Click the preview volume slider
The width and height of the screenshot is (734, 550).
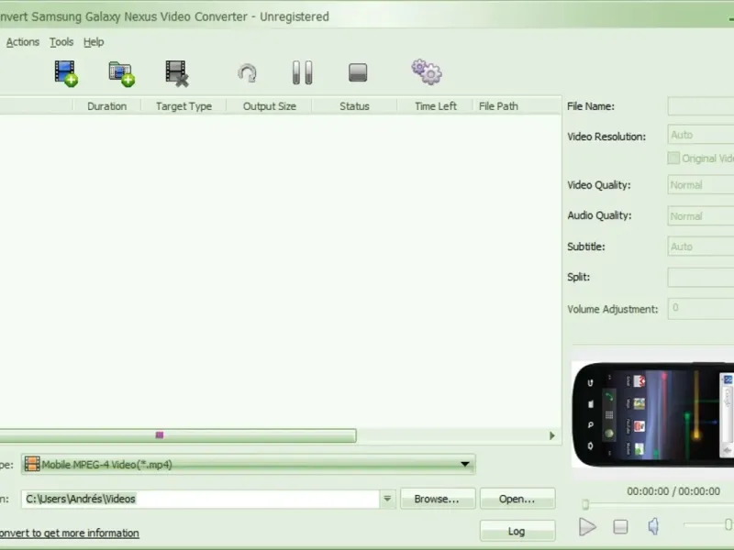[707, 525]
